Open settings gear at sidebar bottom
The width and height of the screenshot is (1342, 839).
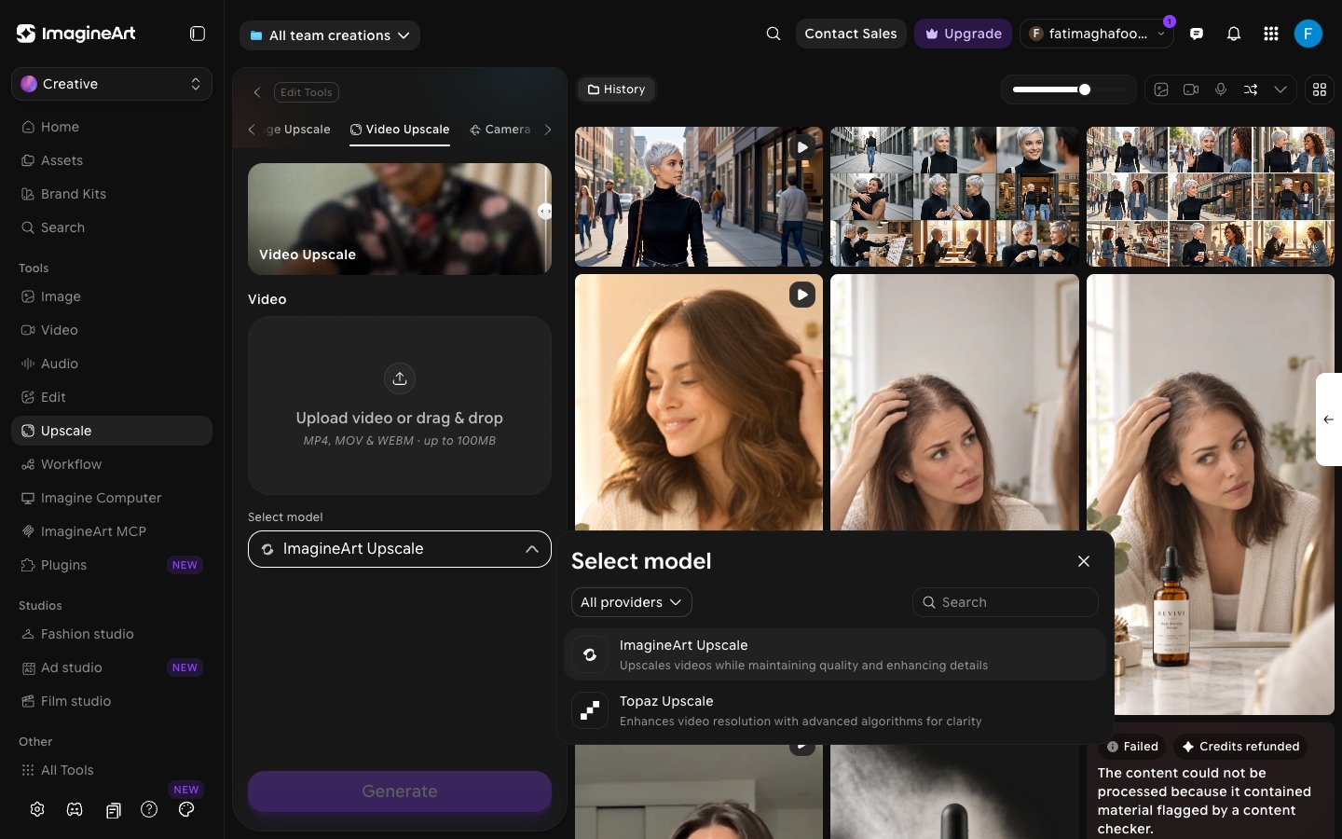pos(37,809)
